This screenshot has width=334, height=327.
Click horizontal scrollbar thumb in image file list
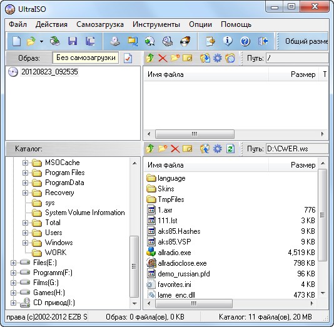[x=195, y=134]
